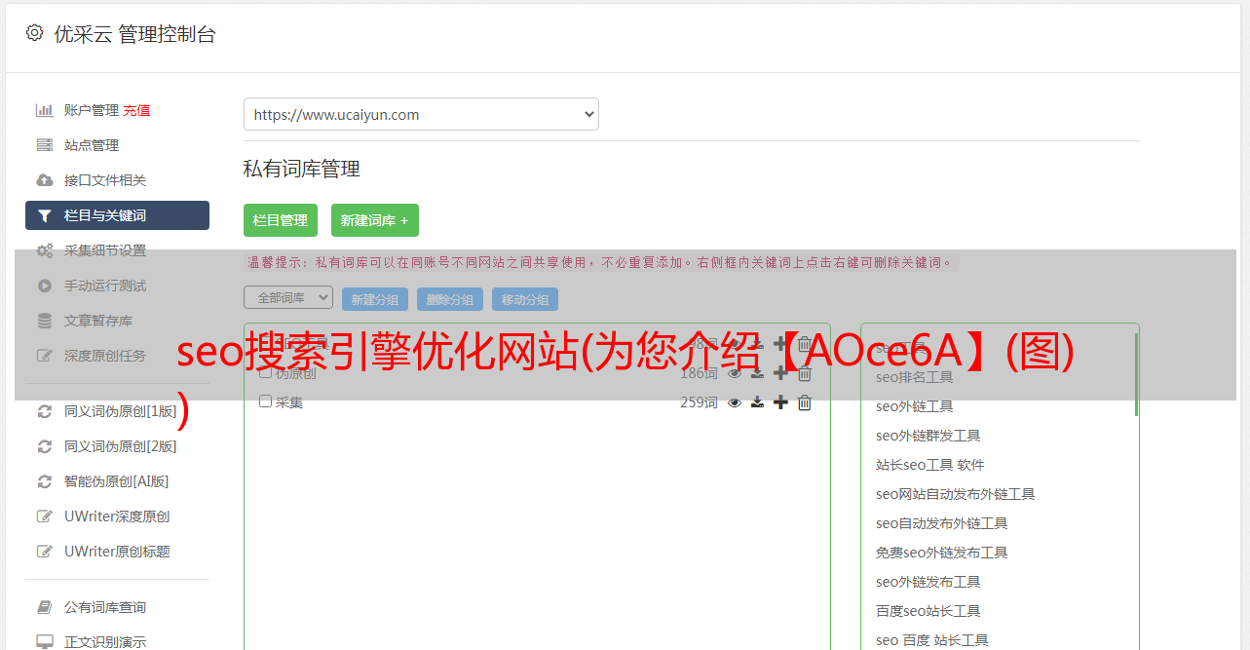1250x650 pixels.
Task: Click the 新建分组 button
Action: 375,299
